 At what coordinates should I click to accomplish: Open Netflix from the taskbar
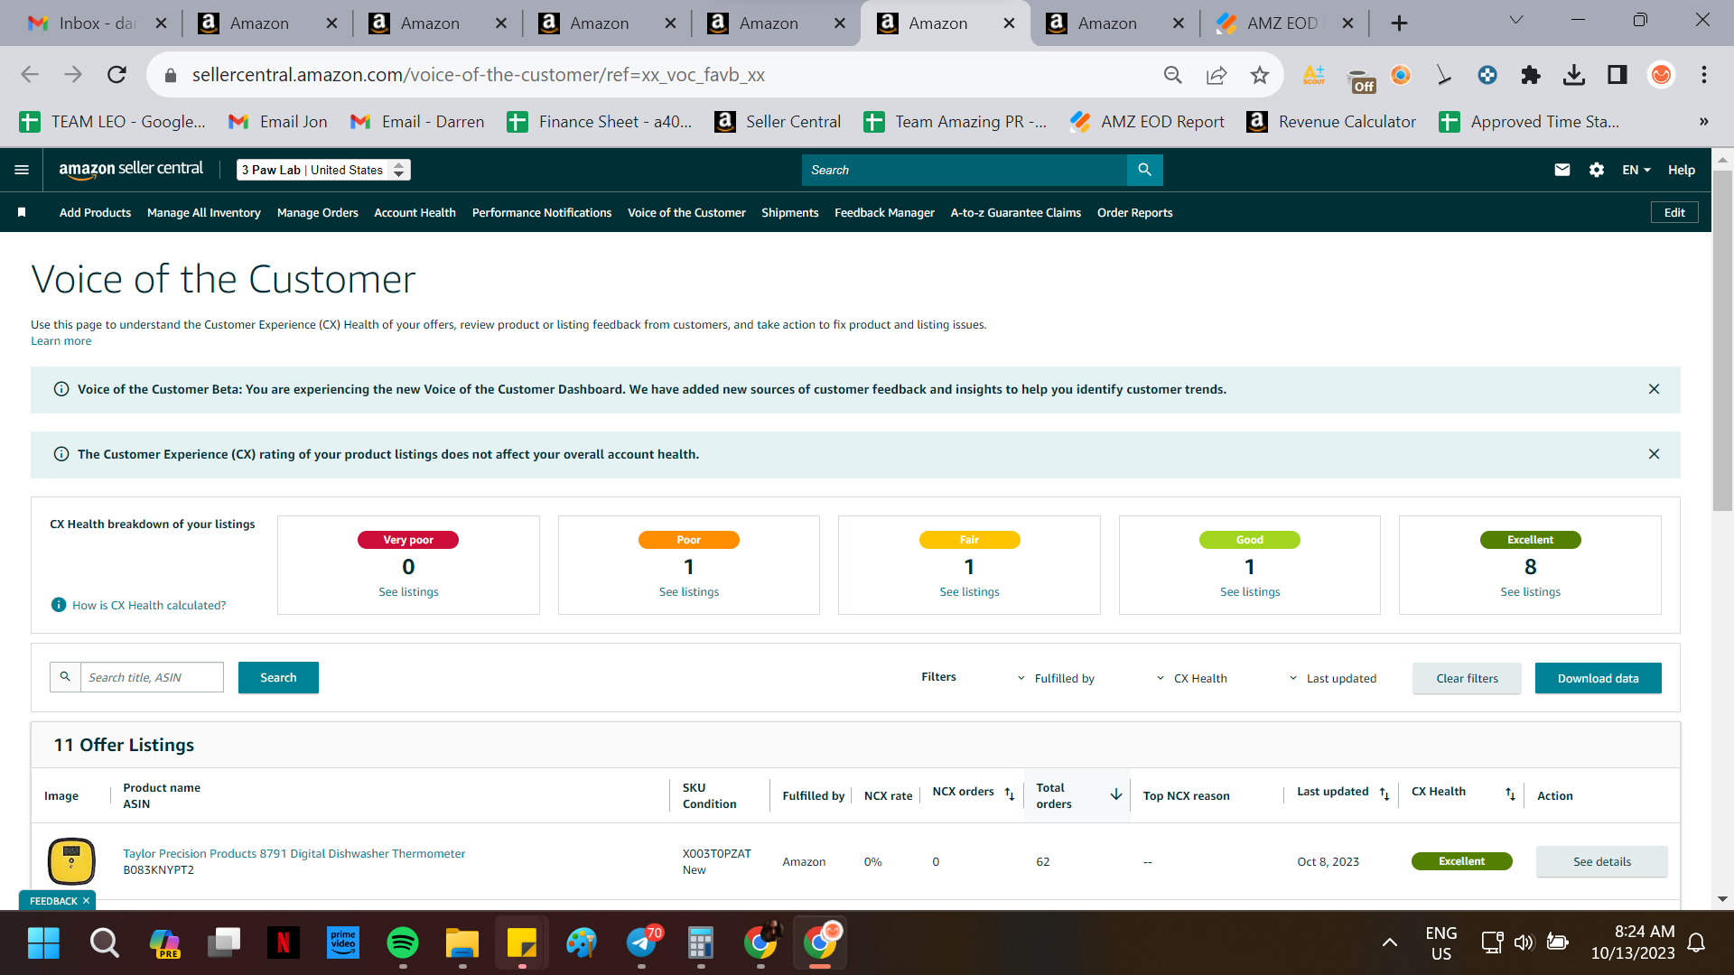click(x=284, y=943)
